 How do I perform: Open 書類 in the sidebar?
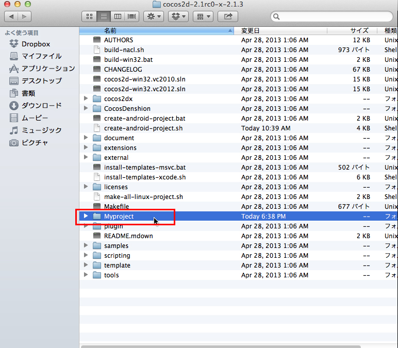[22, 93]
